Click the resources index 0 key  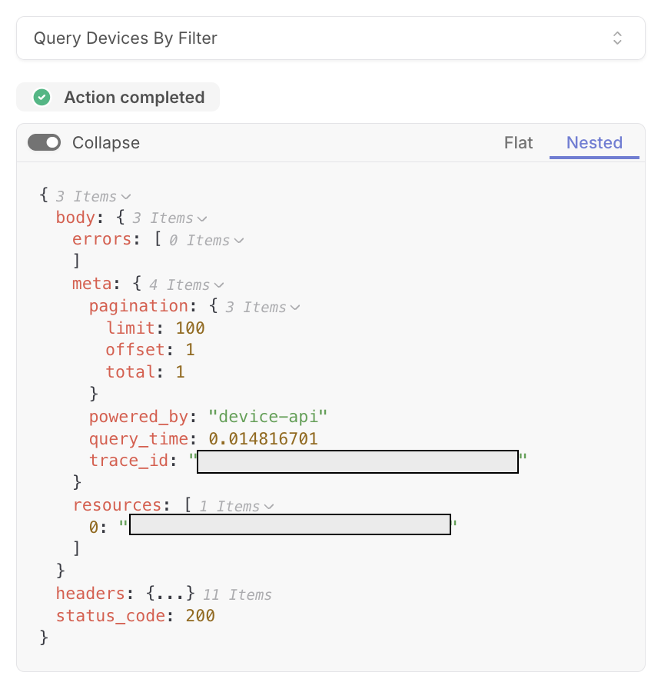point(94,527)
